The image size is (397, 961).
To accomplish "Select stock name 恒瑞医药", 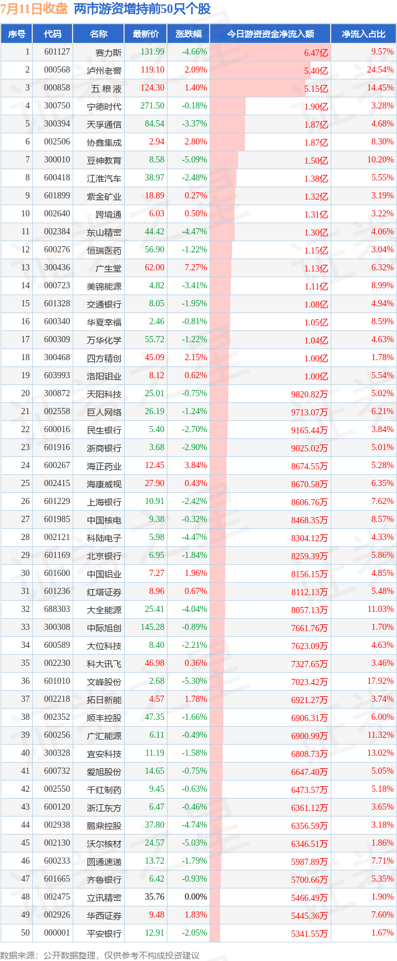I will tap(104, 250).
